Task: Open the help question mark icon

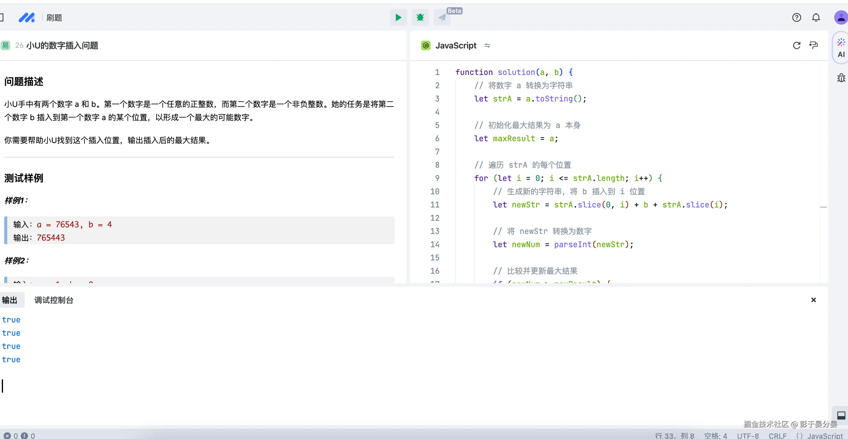Action: pos(796,17)
